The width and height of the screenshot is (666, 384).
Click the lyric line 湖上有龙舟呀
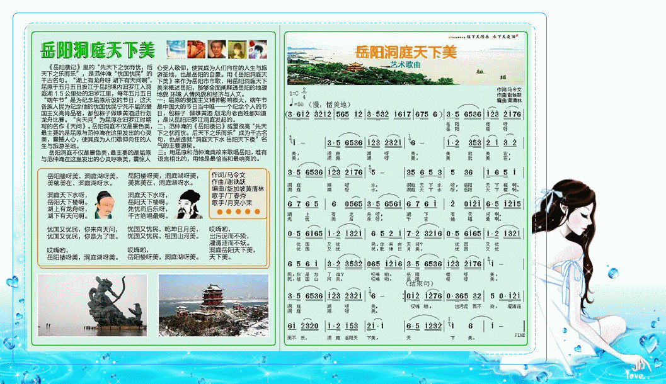(x=67, y=209)
